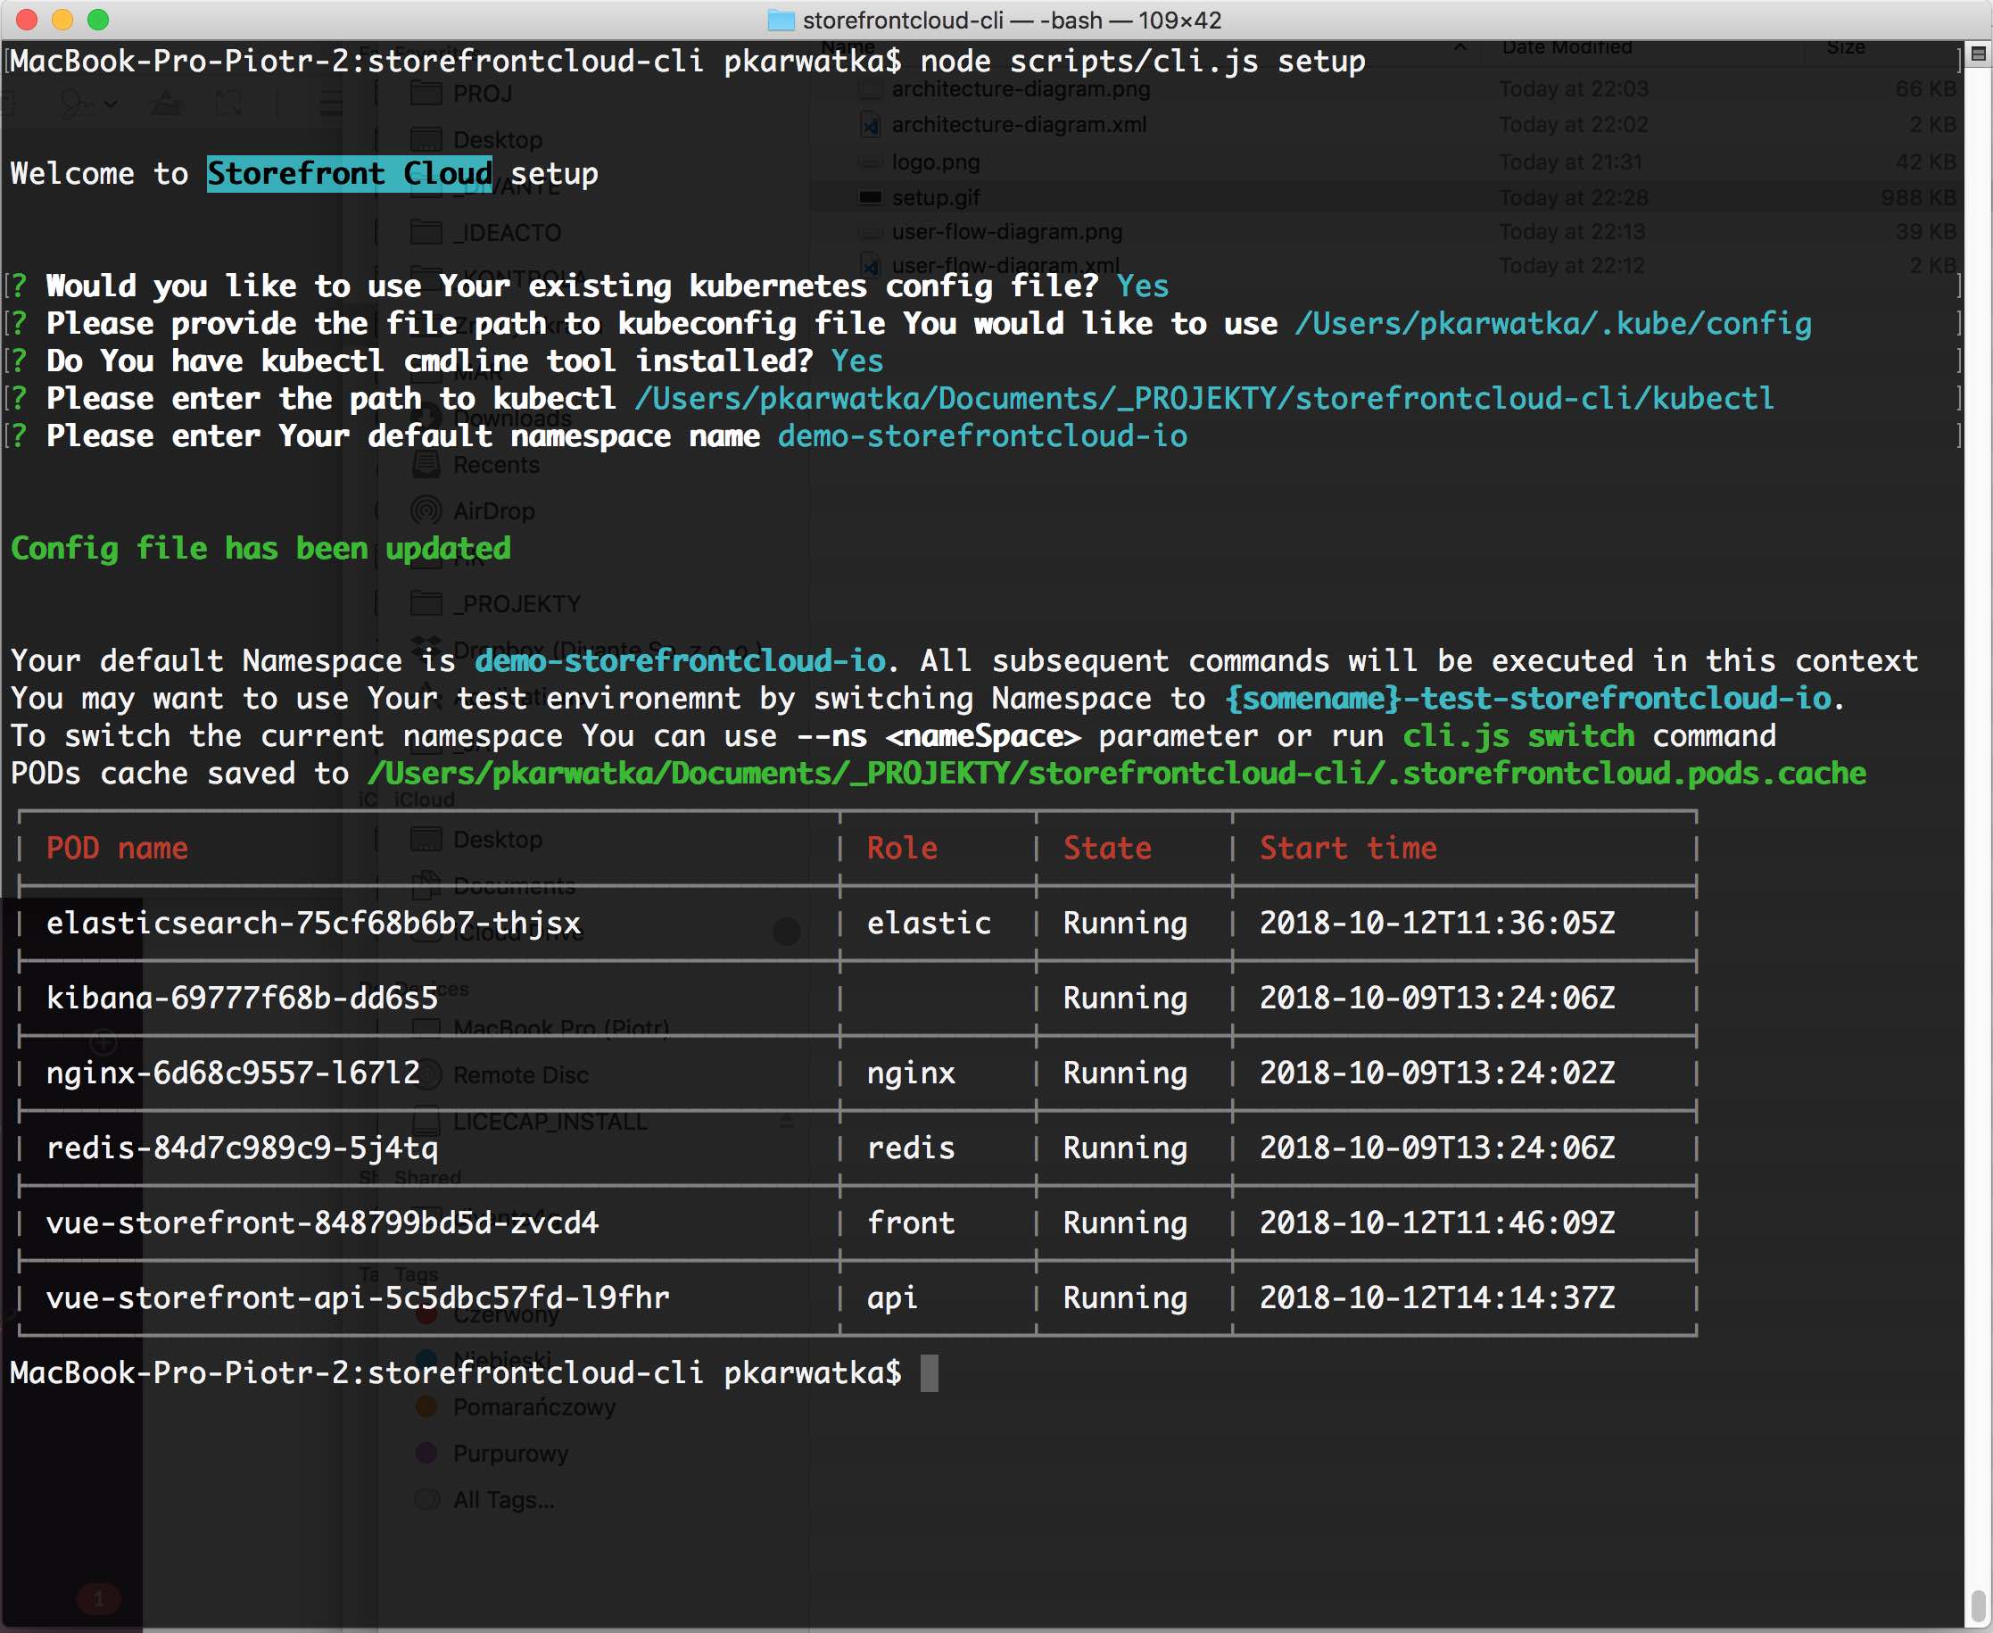Click the green 'cli.js switch' command text
Image resolution: width=1993 pixels, height=1633 pixels.
[1518, 735]
